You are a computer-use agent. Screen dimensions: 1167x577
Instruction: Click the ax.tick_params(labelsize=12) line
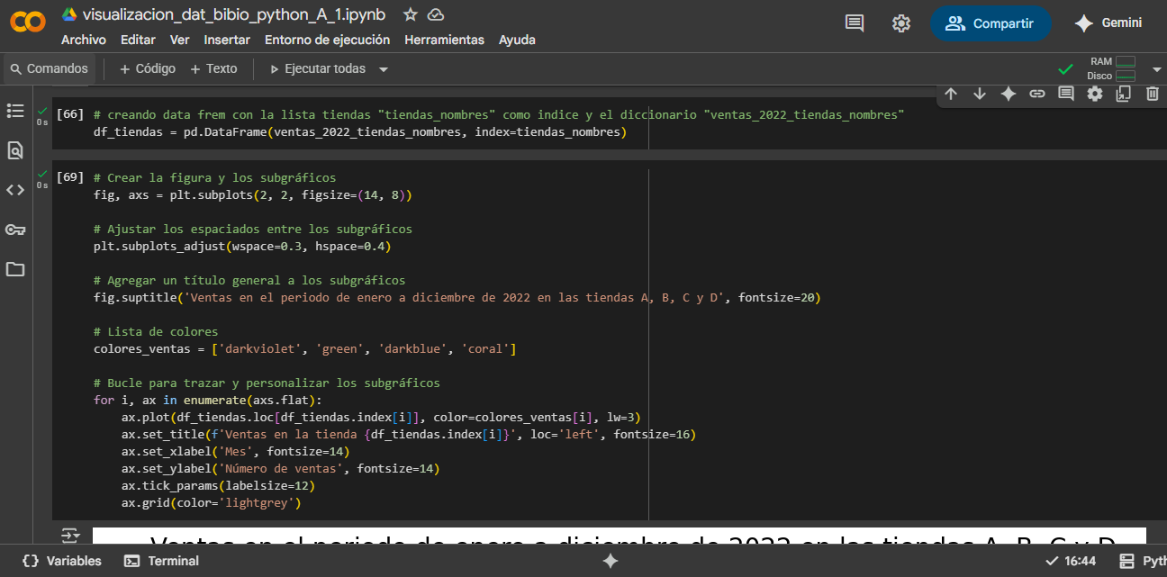pos(218,485)
